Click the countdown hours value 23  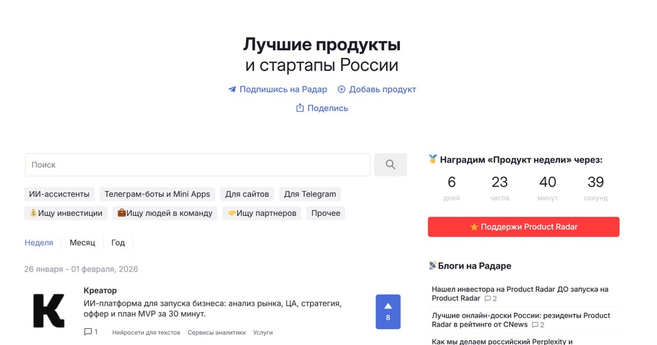[499, 182]
